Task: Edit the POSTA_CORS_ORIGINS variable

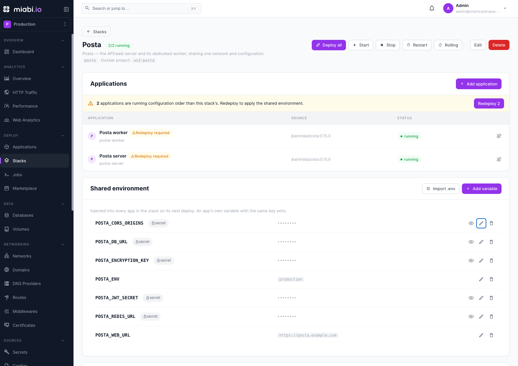Action: click(x=481, y=223)
